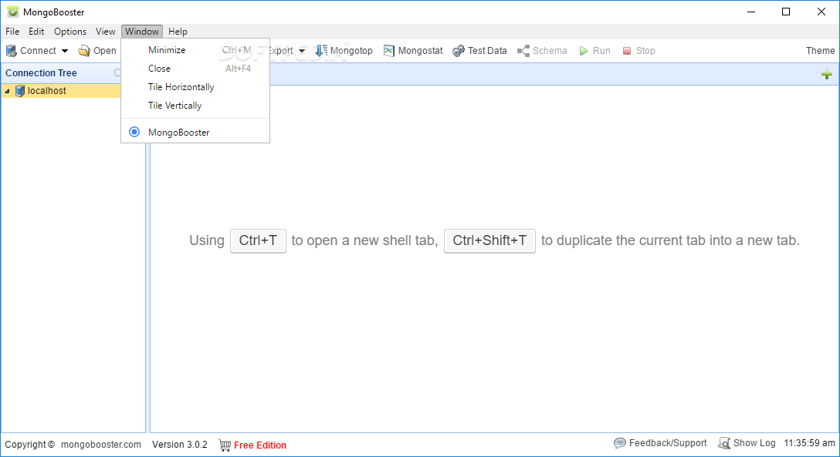
Task: Click the Ctrl+Shift+T shortcut key hint
Action: point(489,240)
